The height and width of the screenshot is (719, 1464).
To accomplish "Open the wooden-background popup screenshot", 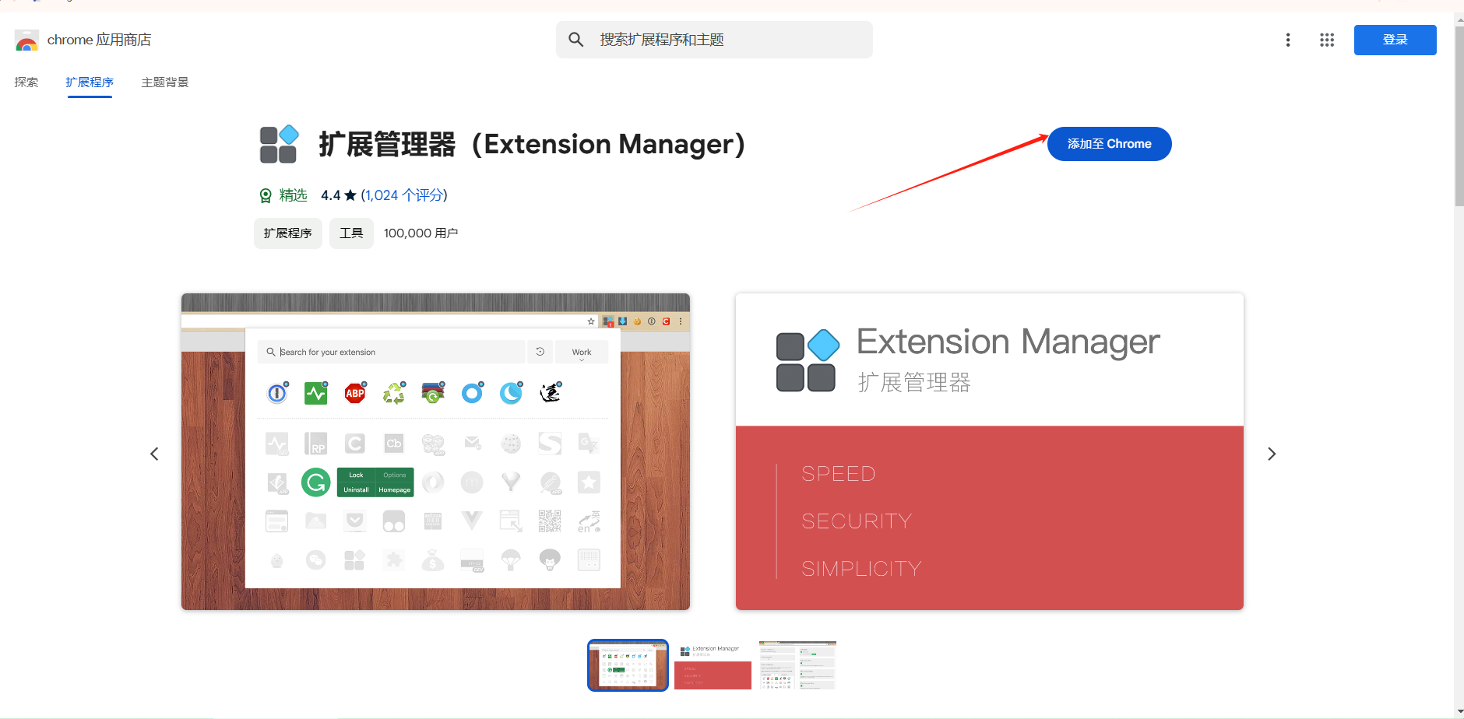I will point(435,451).
